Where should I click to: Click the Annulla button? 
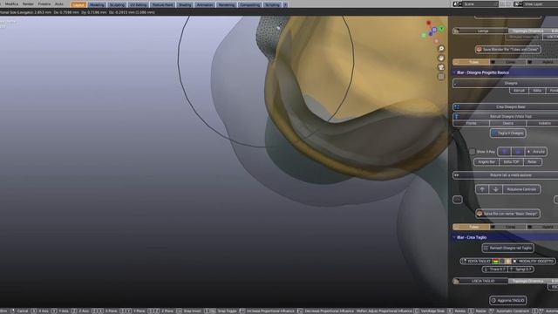(x=536, y=152)
